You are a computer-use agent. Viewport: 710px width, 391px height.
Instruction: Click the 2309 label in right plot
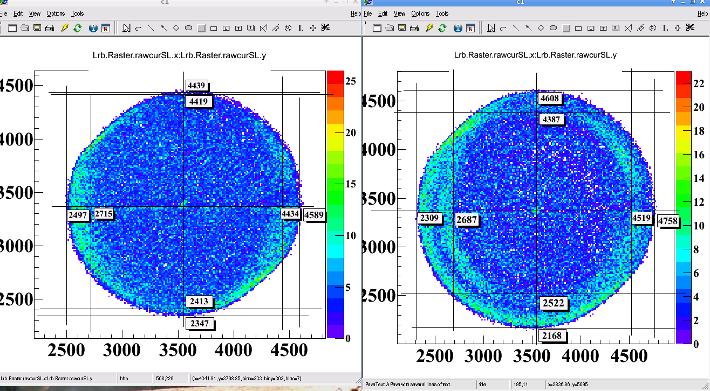click(430, 218)
